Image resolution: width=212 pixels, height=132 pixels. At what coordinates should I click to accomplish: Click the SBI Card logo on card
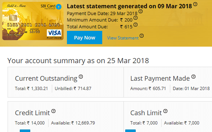click(51, 6)
